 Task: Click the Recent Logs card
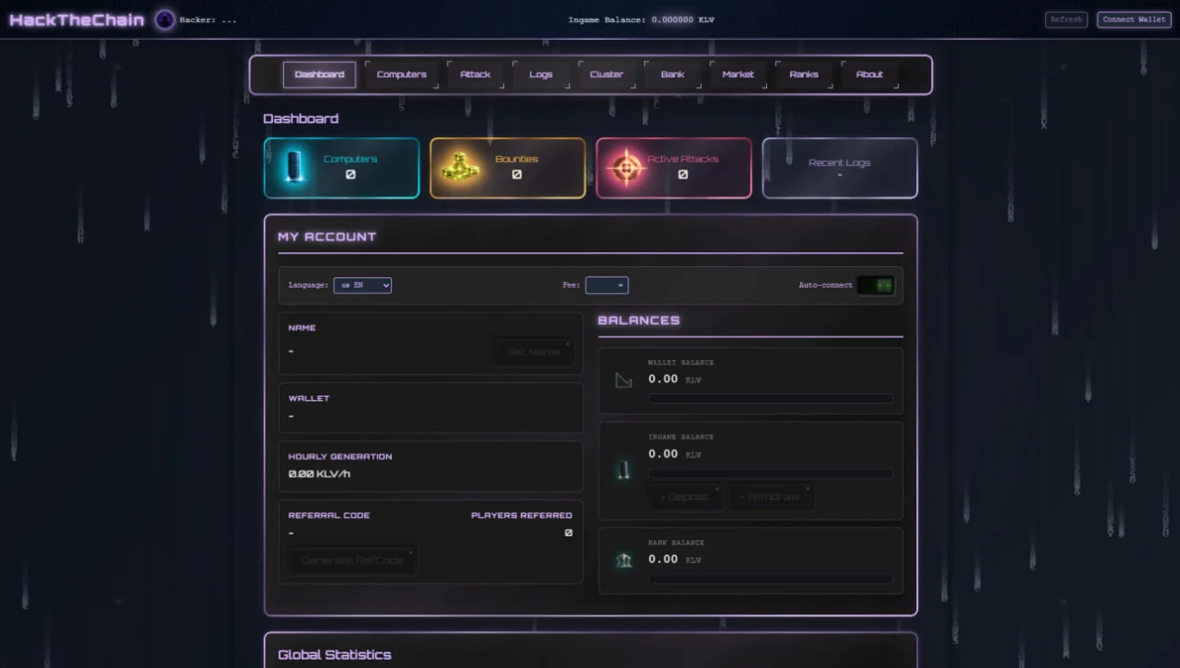click(839, 168)
